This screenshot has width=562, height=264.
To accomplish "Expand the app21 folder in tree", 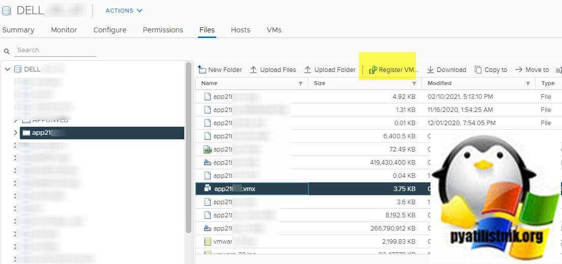I will (15, 133).
